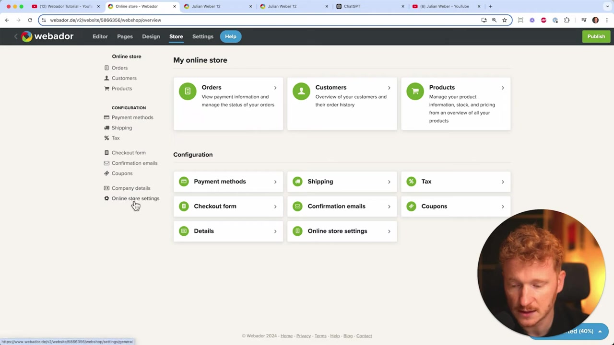Image resolution: width=614 pixels, height=345 pixels.
Task: Click the footer Terms link
Action: [x=320, y=336]
